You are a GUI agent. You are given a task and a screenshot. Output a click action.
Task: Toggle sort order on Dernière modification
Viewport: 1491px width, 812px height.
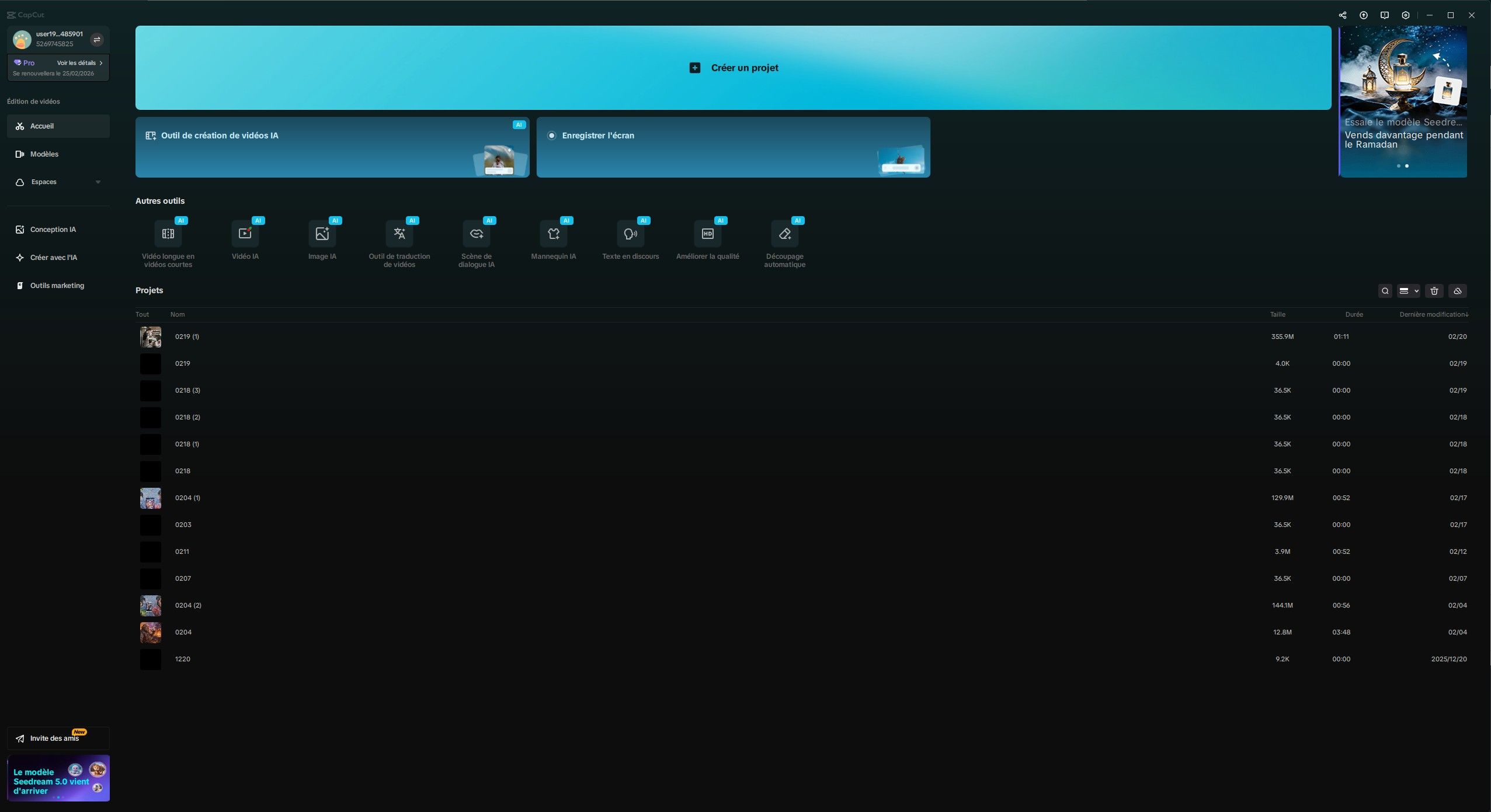pos(1434,314)
